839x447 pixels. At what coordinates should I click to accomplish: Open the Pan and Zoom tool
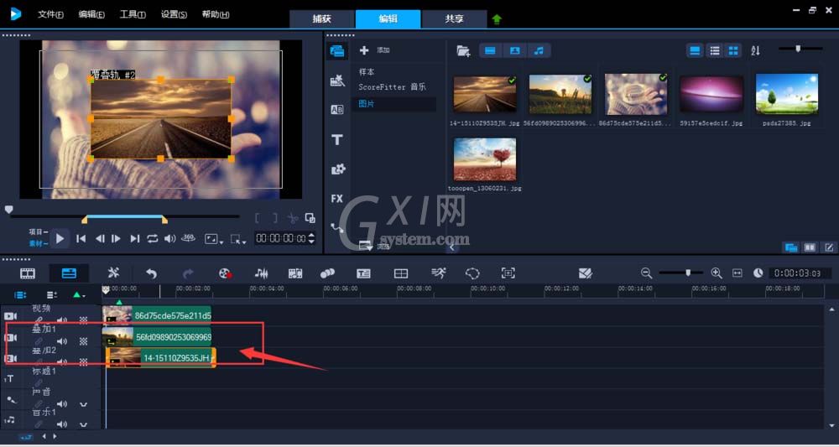(x=508, y=273)
